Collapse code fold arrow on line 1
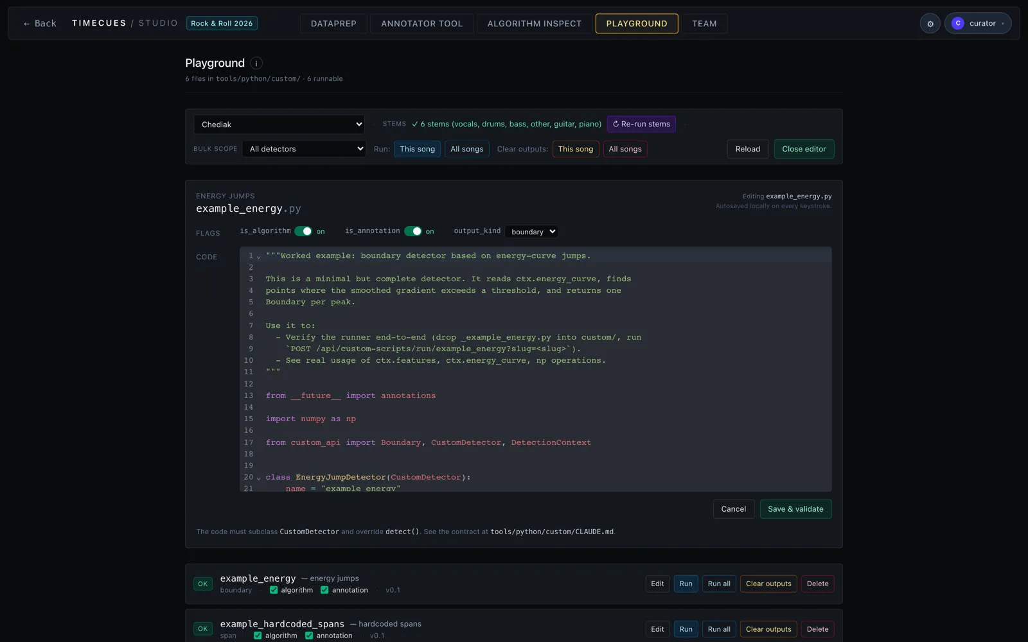This screenshot has width=1028, height=642. click(259, 257)
